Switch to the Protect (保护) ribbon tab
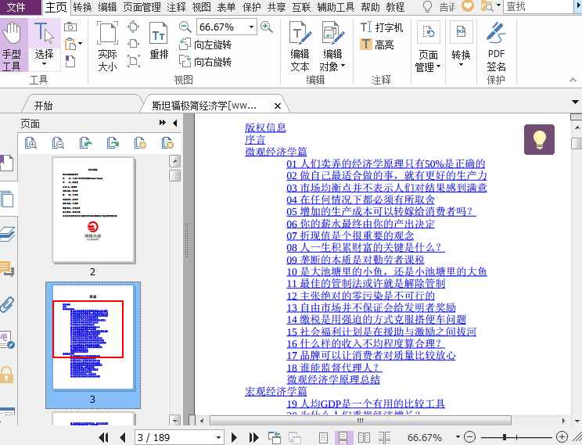This screenshot has height=445, width=582. (251, 7)
